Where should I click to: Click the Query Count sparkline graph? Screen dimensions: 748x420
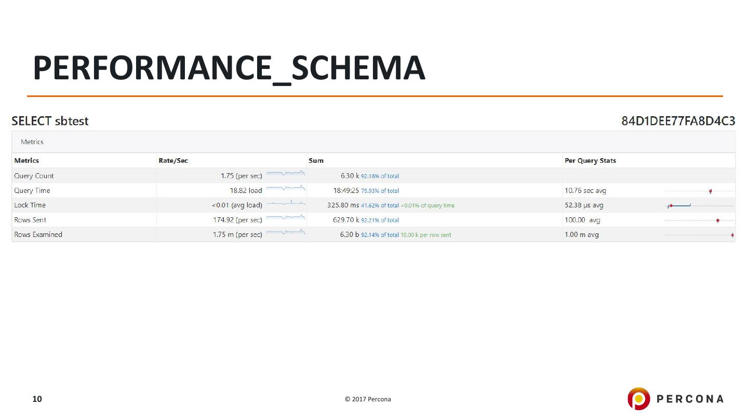click(x=285, y=173)
